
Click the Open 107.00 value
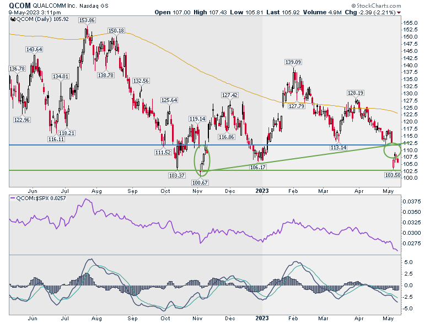click(172, 12)
